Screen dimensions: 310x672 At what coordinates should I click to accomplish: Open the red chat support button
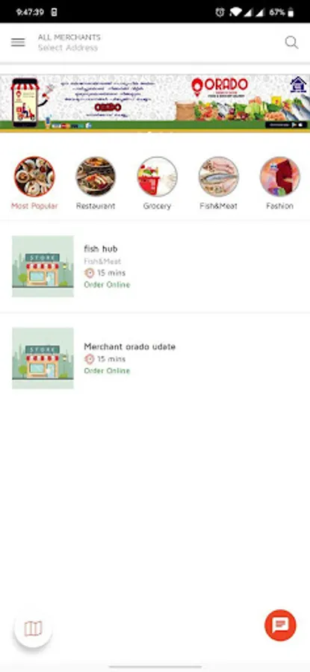click(x=280, y=625)
